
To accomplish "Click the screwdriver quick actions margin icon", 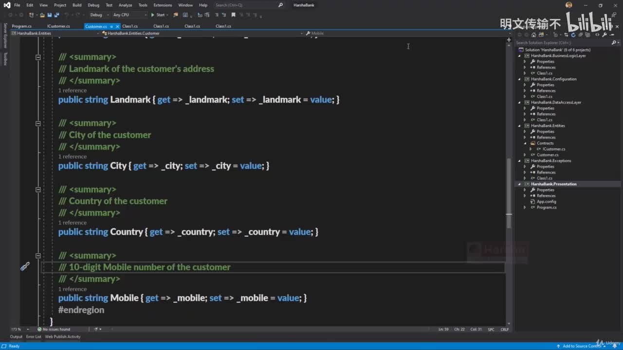I will pos(25,266).
